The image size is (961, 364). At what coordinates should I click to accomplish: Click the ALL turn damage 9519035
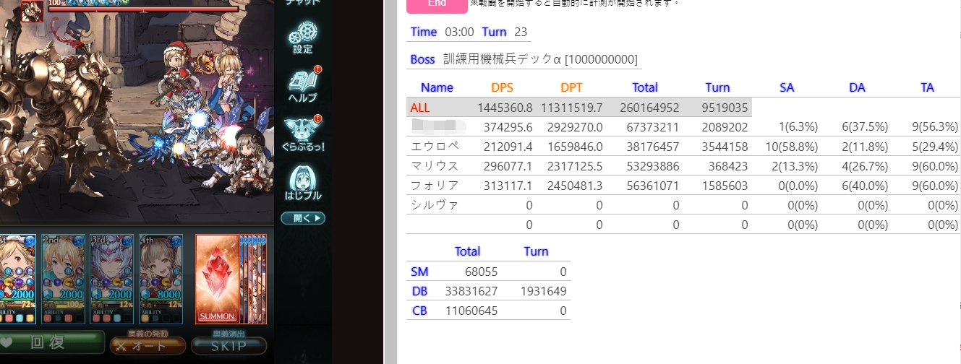tap(725, 108)
